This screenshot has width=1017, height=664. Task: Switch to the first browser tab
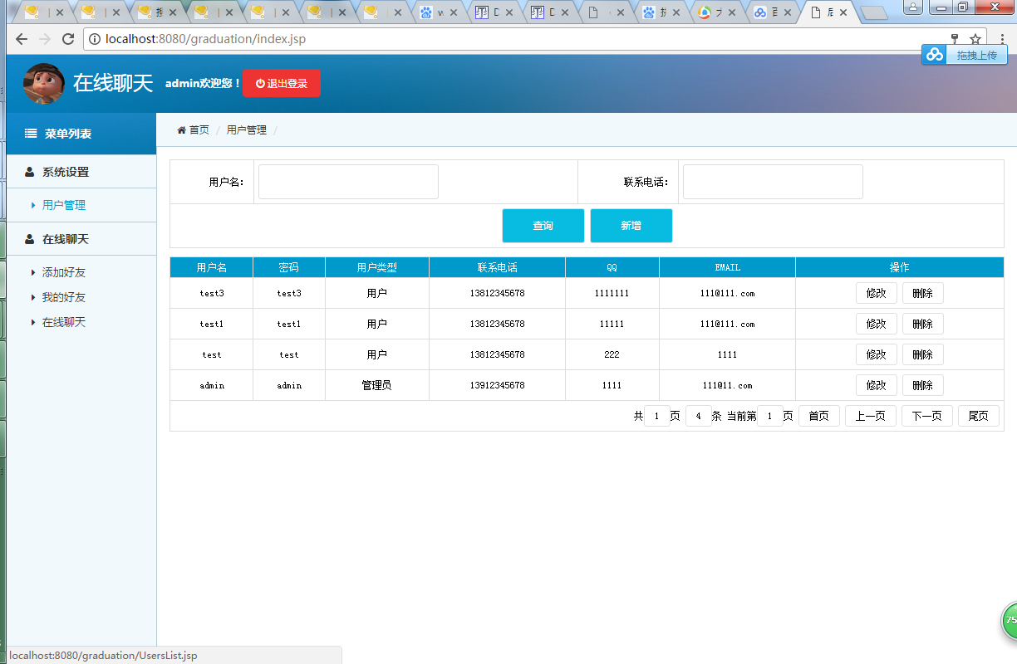pyautogui.click(x=42, y=12)
